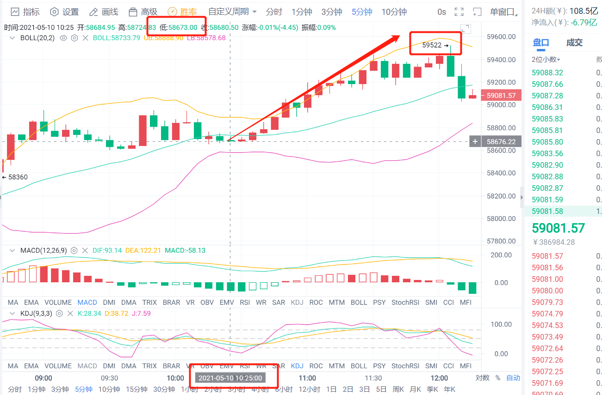Viewport: 602px width, 395px height.
Task: Click the 59088.32 ask price row
Action: pos(563,73)
